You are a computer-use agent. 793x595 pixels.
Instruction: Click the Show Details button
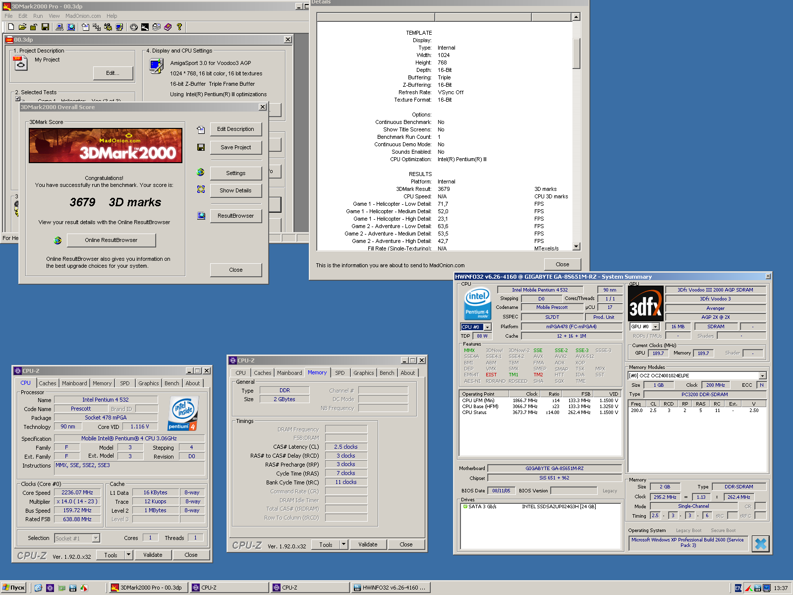coord(236,190)
